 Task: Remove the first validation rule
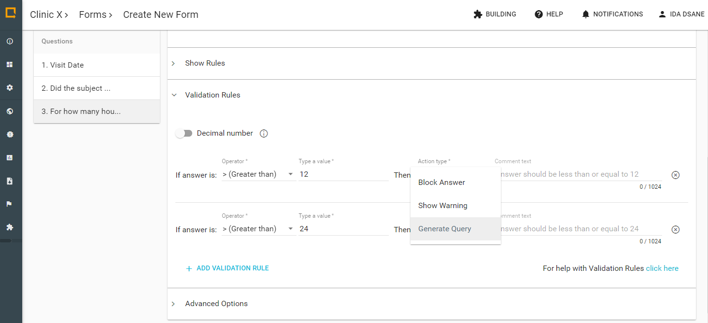[676, 175]
